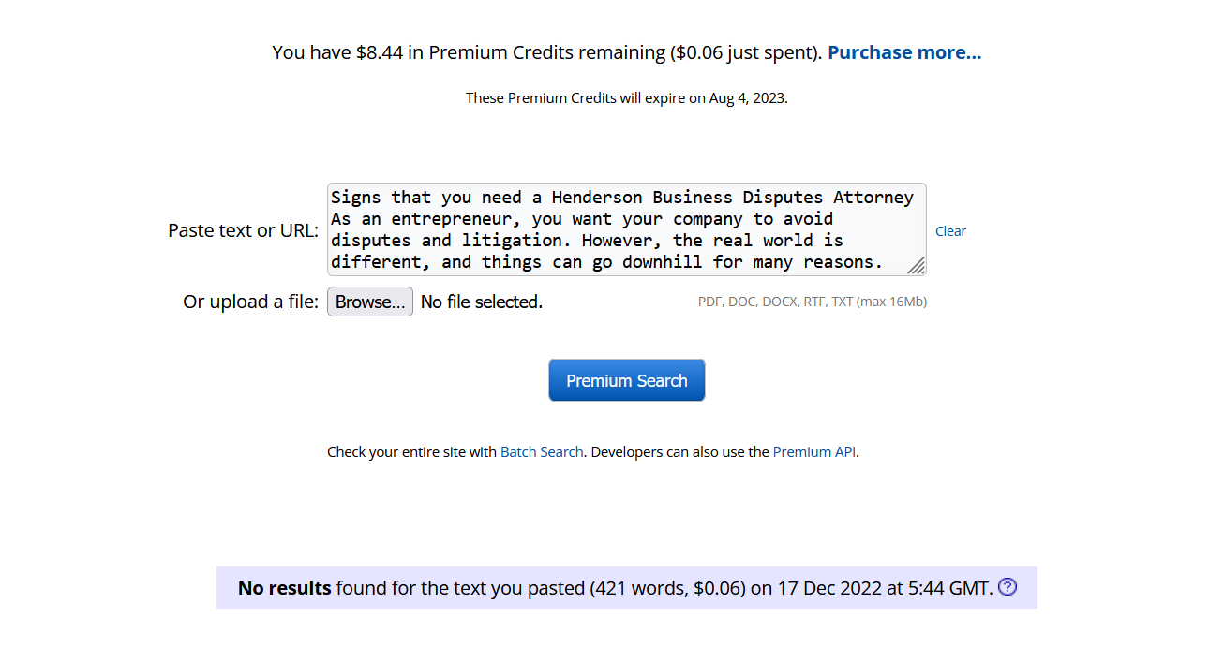
Task: Open the Premium API link
Action: tap(813, 451)
